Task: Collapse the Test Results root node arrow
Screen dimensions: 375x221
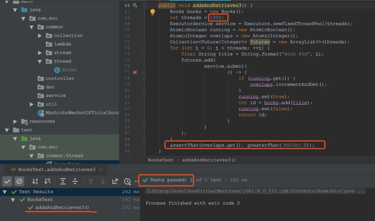Action: tap(5, 192)
